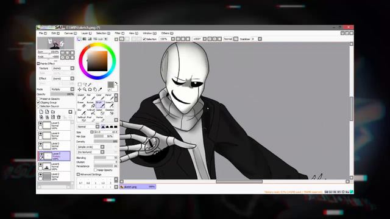Image resolution: width=390 pixels, height=219 pixels.
Task: Open the brush shape (simple circle) dropdown
Action: (91, 147)
